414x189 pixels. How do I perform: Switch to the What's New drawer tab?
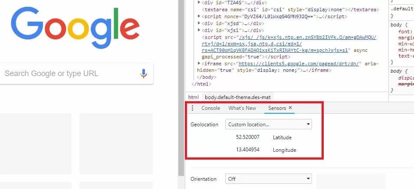pos(242,108)
